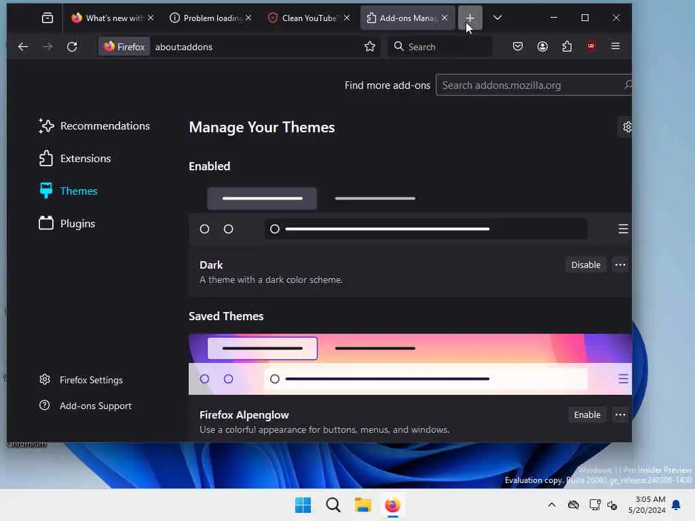This screenshot has height=521, width=695.
Task: Select the Themes category
Action: [x=69, y=191]
